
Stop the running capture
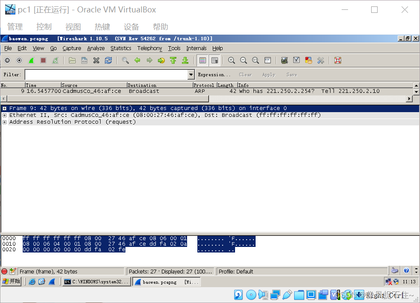[43, 60]
